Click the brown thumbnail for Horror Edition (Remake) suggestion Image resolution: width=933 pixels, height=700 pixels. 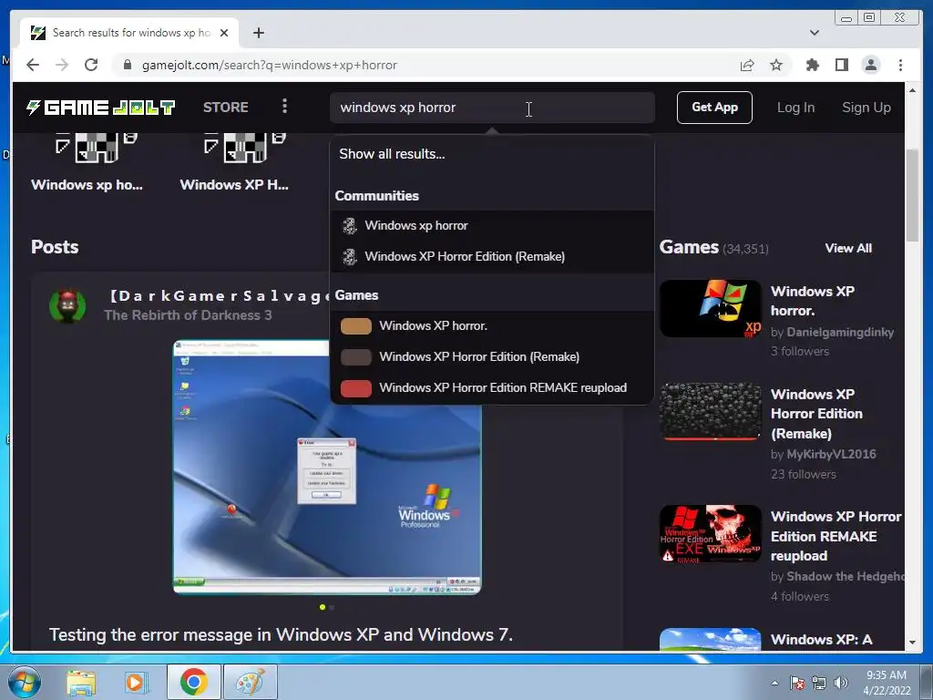[x=356, y=357]
